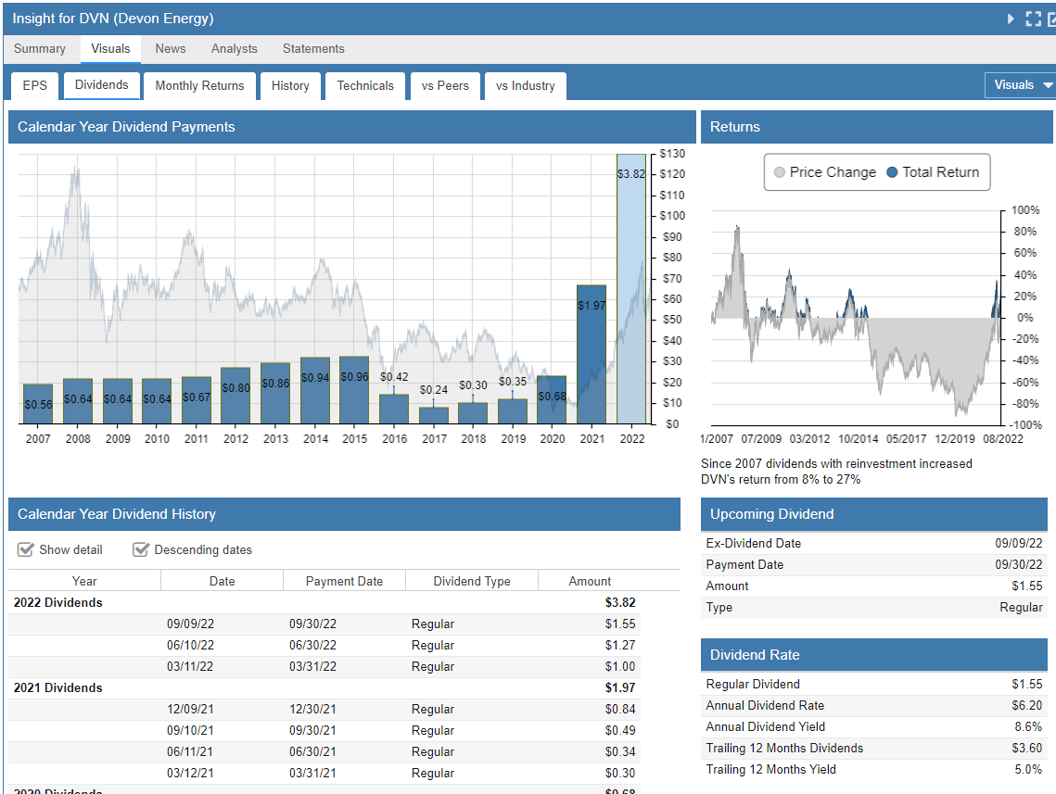The height and width of the screenshot is (794, 1056).
Task: Click the $1.27 amount in dividend history
Action: [x=619, y=645]
